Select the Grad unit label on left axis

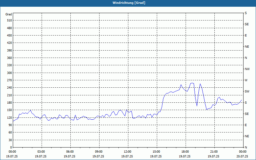tap(9, 14)
